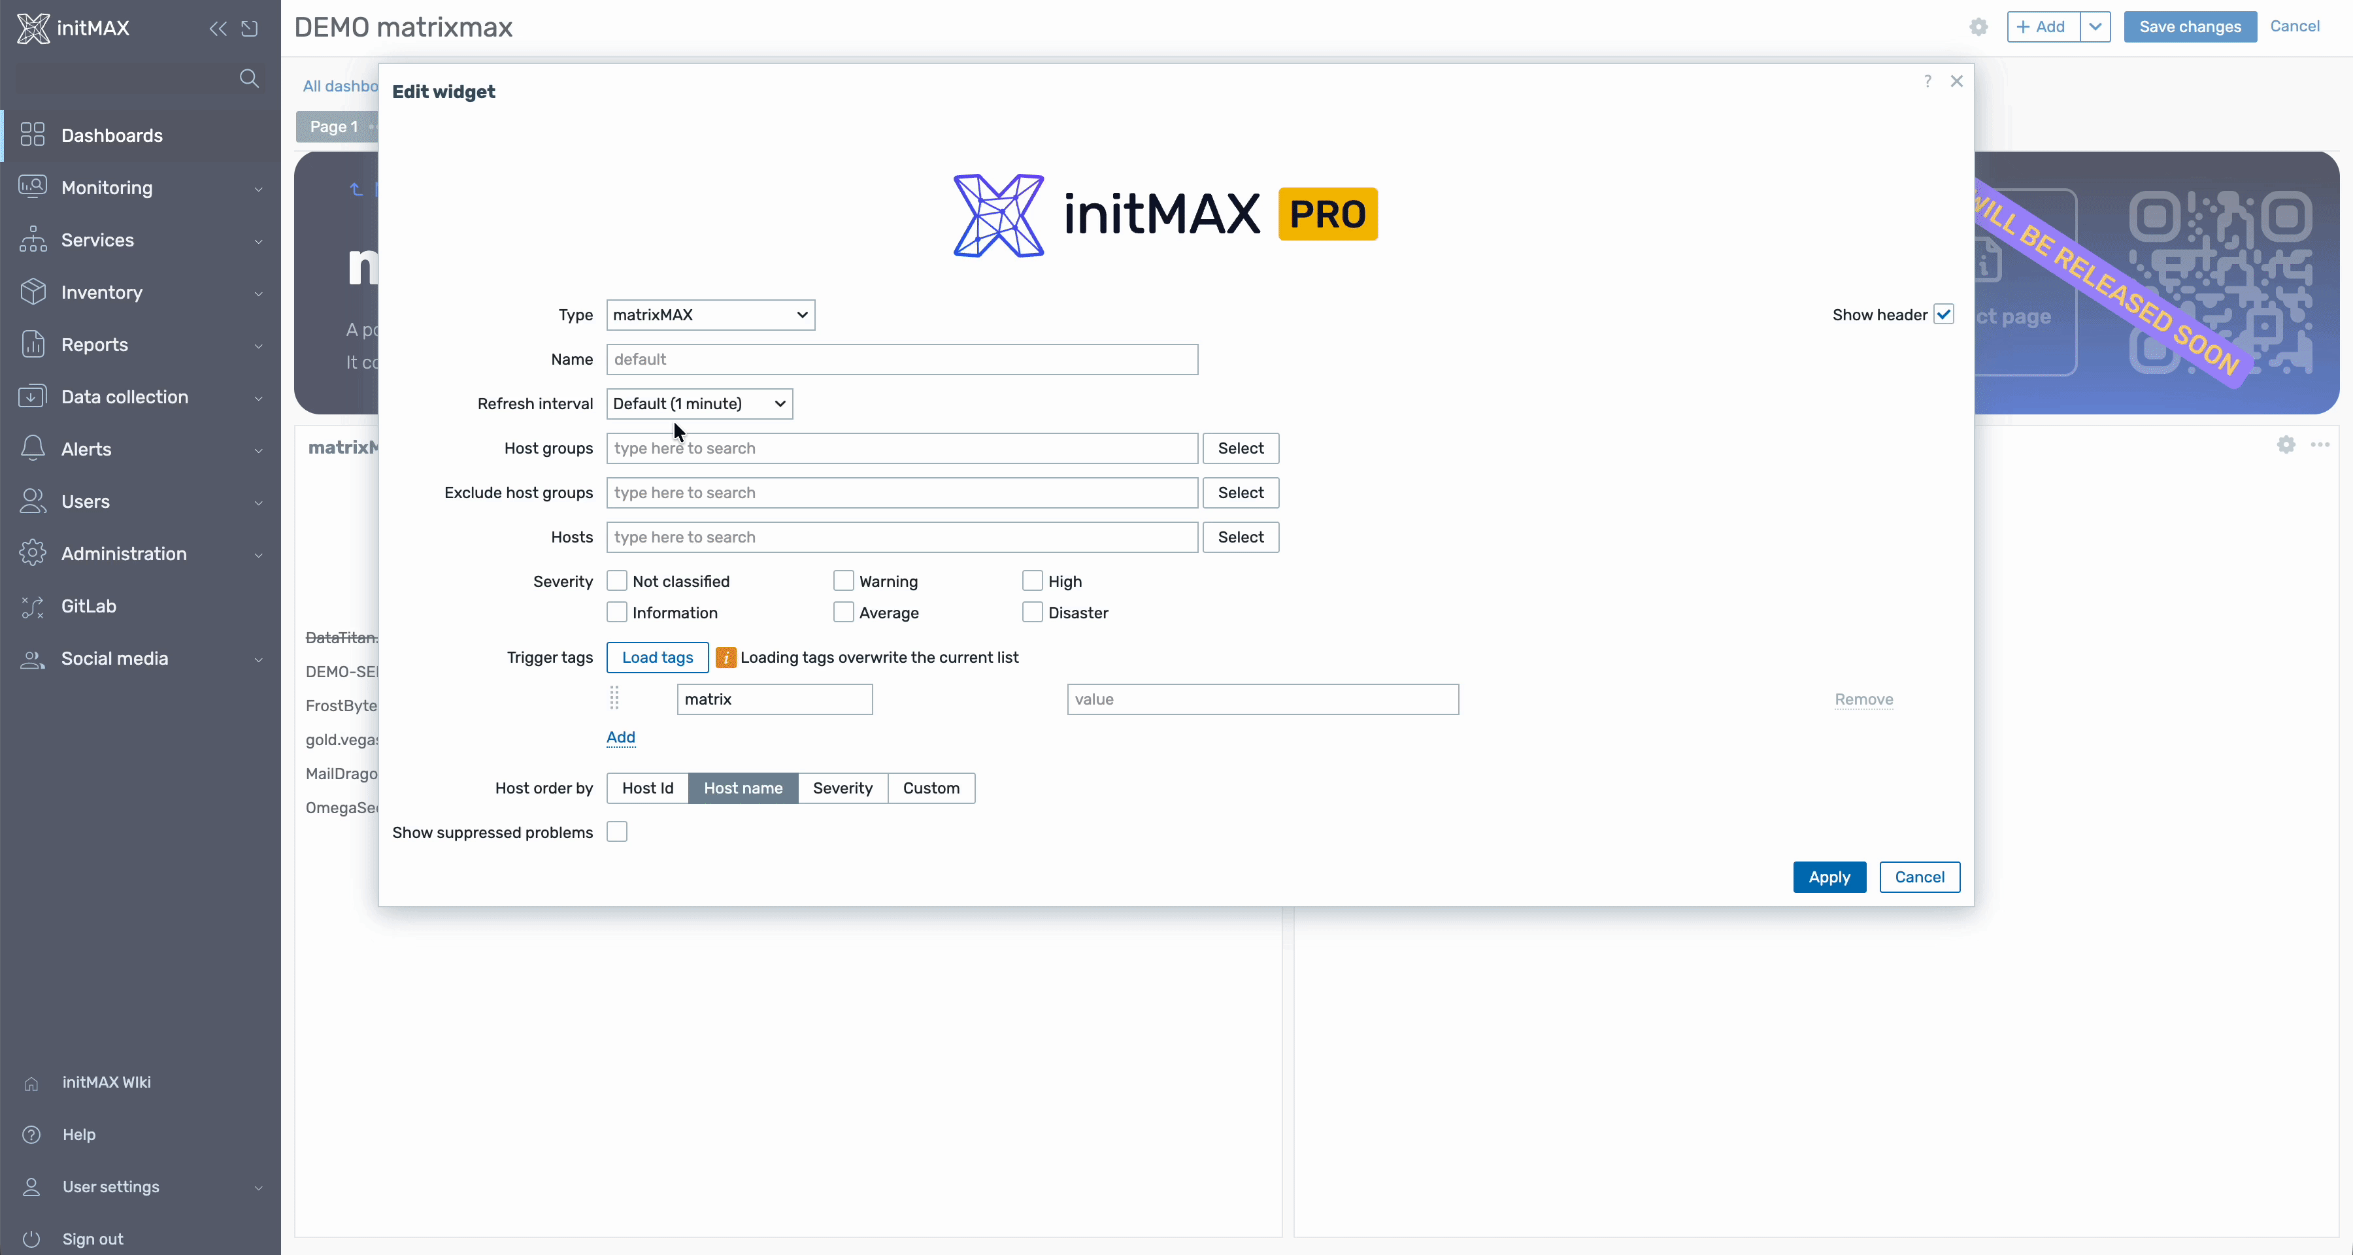2353x1255 pixels.
Task: Click the Host groups search field
Action: point(901,448)
